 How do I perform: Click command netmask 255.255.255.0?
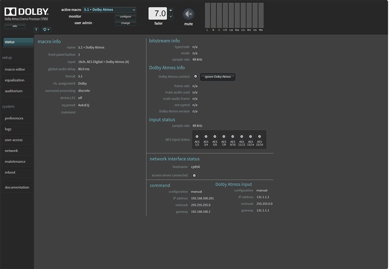point(201,205)
